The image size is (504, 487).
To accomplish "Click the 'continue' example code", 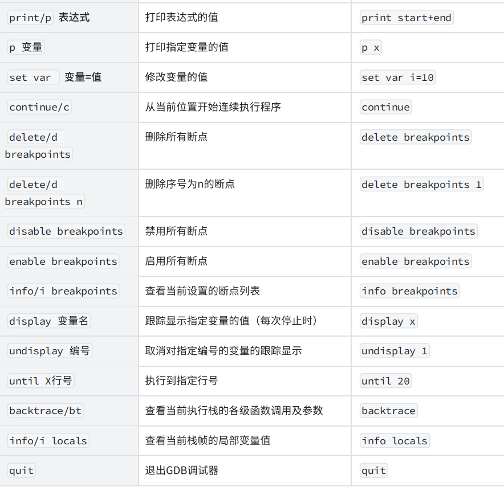I will pyautogui.click(x=386, y=107).
